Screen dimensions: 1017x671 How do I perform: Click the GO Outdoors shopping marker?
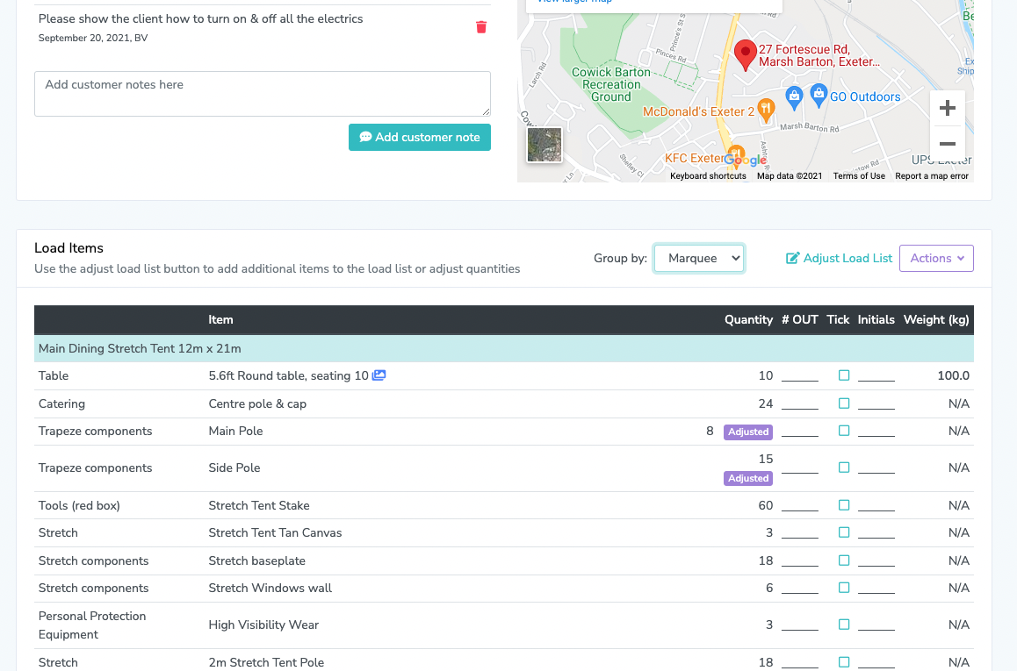[819, 96]
